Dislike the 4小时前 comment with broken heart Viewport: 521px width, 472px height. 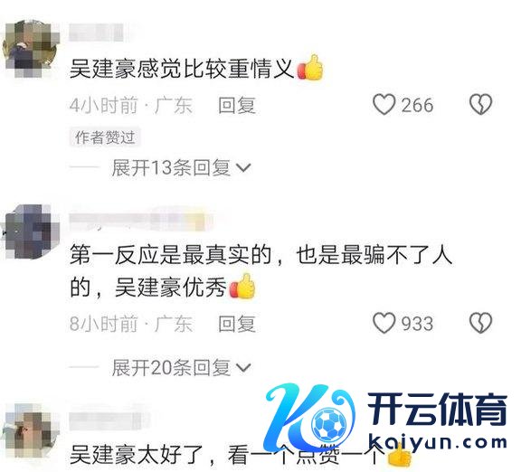point(480,105)
